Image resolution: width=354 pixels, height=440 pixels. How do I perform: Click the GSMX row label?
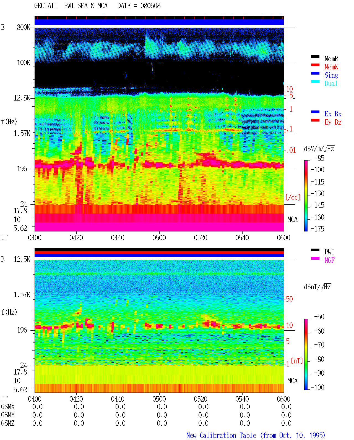pos(8,407)
